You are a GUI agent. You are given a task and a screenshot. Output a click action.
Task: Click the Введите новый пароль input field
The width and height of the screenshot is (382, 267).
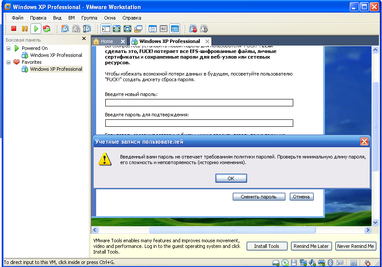[x=199, y=102]
